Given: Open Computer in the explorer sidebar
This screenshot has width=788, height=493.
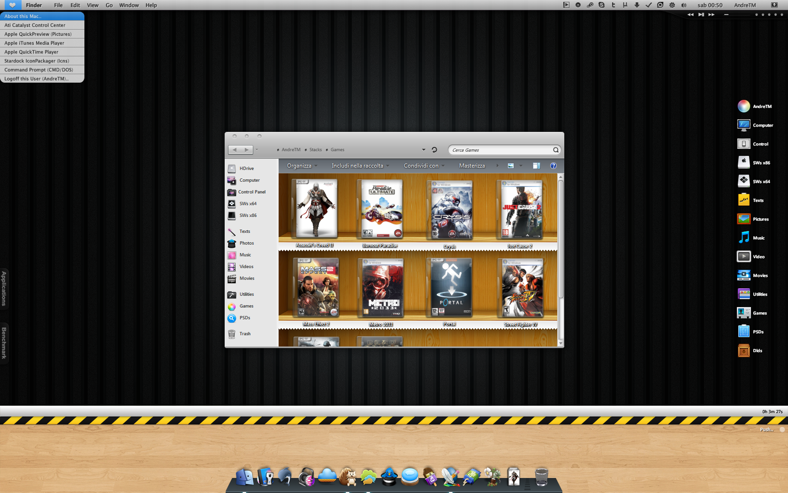Looking at the screenshot, I should pyautogui.click(x=243, y=180).
